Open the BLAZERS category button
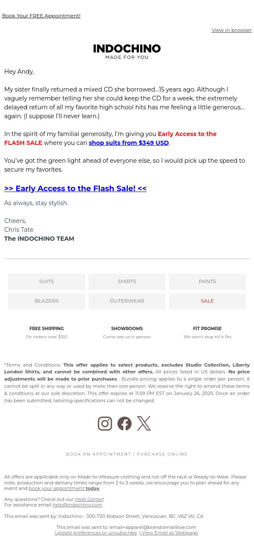The height and width of the screenshot is (548, 254). [x=47, y=301]
